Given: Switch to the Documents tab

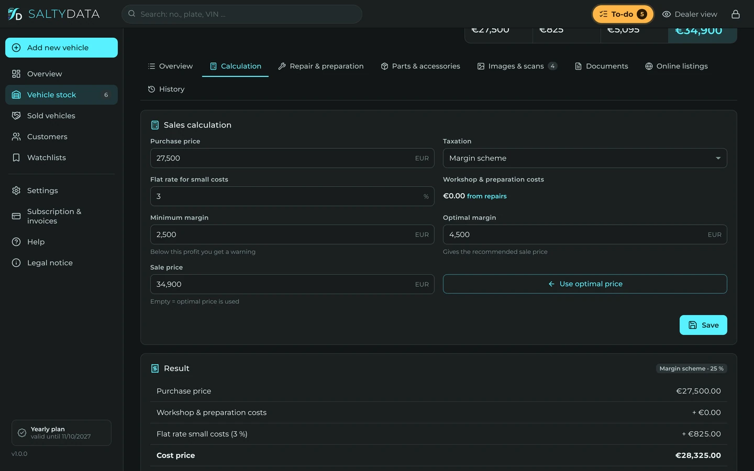Looking at the screenshot, I should [x=602, y=66].
